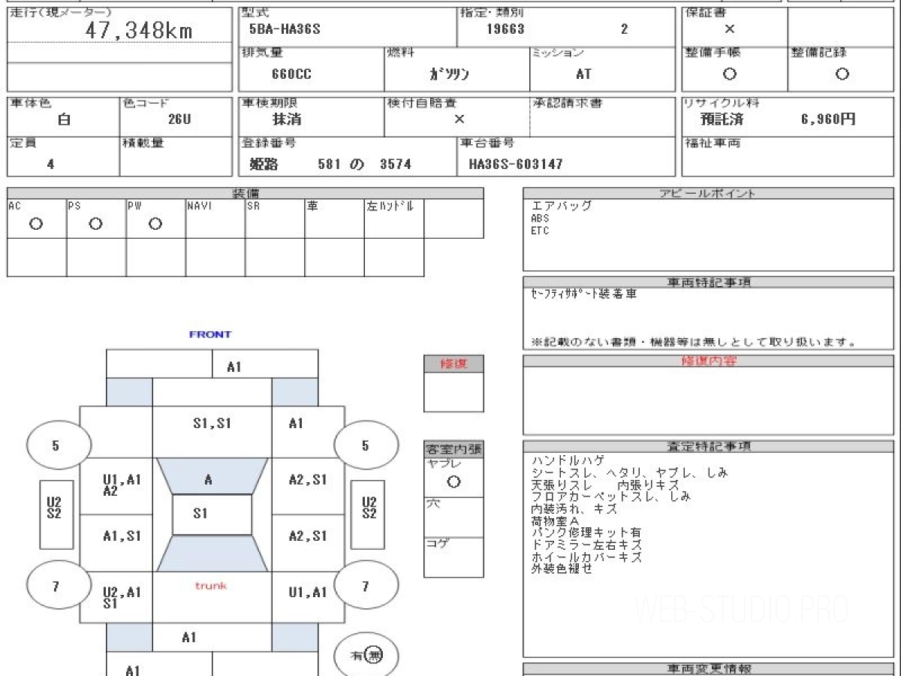
Task: Click the 抹消 inspection expiry value
Action: pos(287,119)
